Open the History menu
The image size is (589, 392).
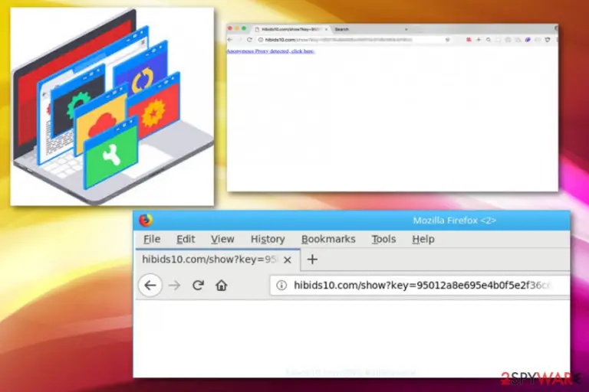pos(268,239)
